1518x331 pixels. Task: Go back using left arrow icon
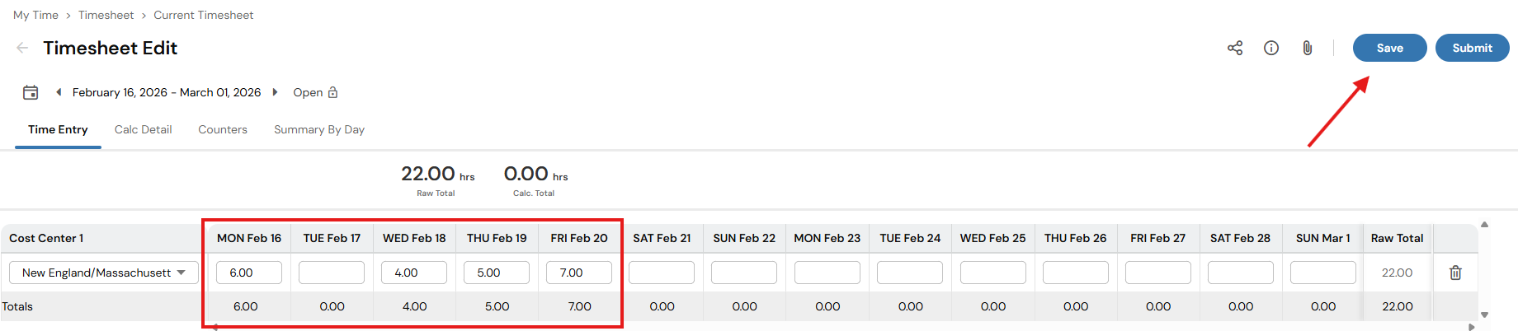coord(22,48)
